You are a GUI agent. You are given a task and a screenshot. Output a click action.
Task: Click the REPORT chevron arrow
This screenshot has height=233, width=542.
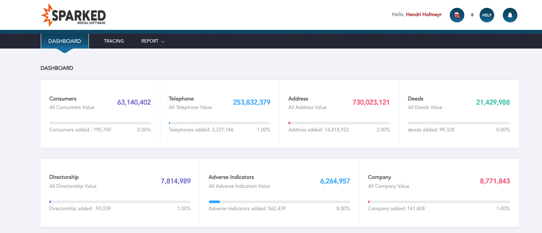click(163, 41)
